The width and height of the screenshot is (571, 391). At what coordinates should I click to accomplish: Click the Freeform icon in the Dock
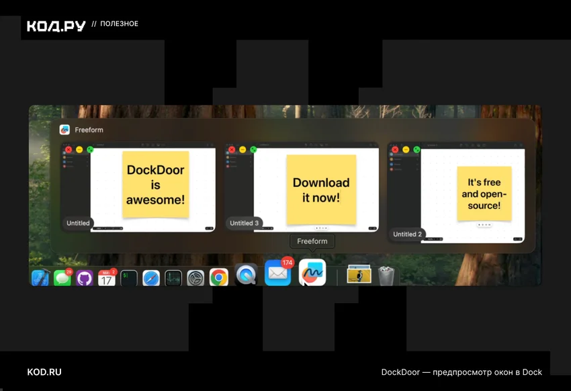pyautogui.click(x=312, y=272)
